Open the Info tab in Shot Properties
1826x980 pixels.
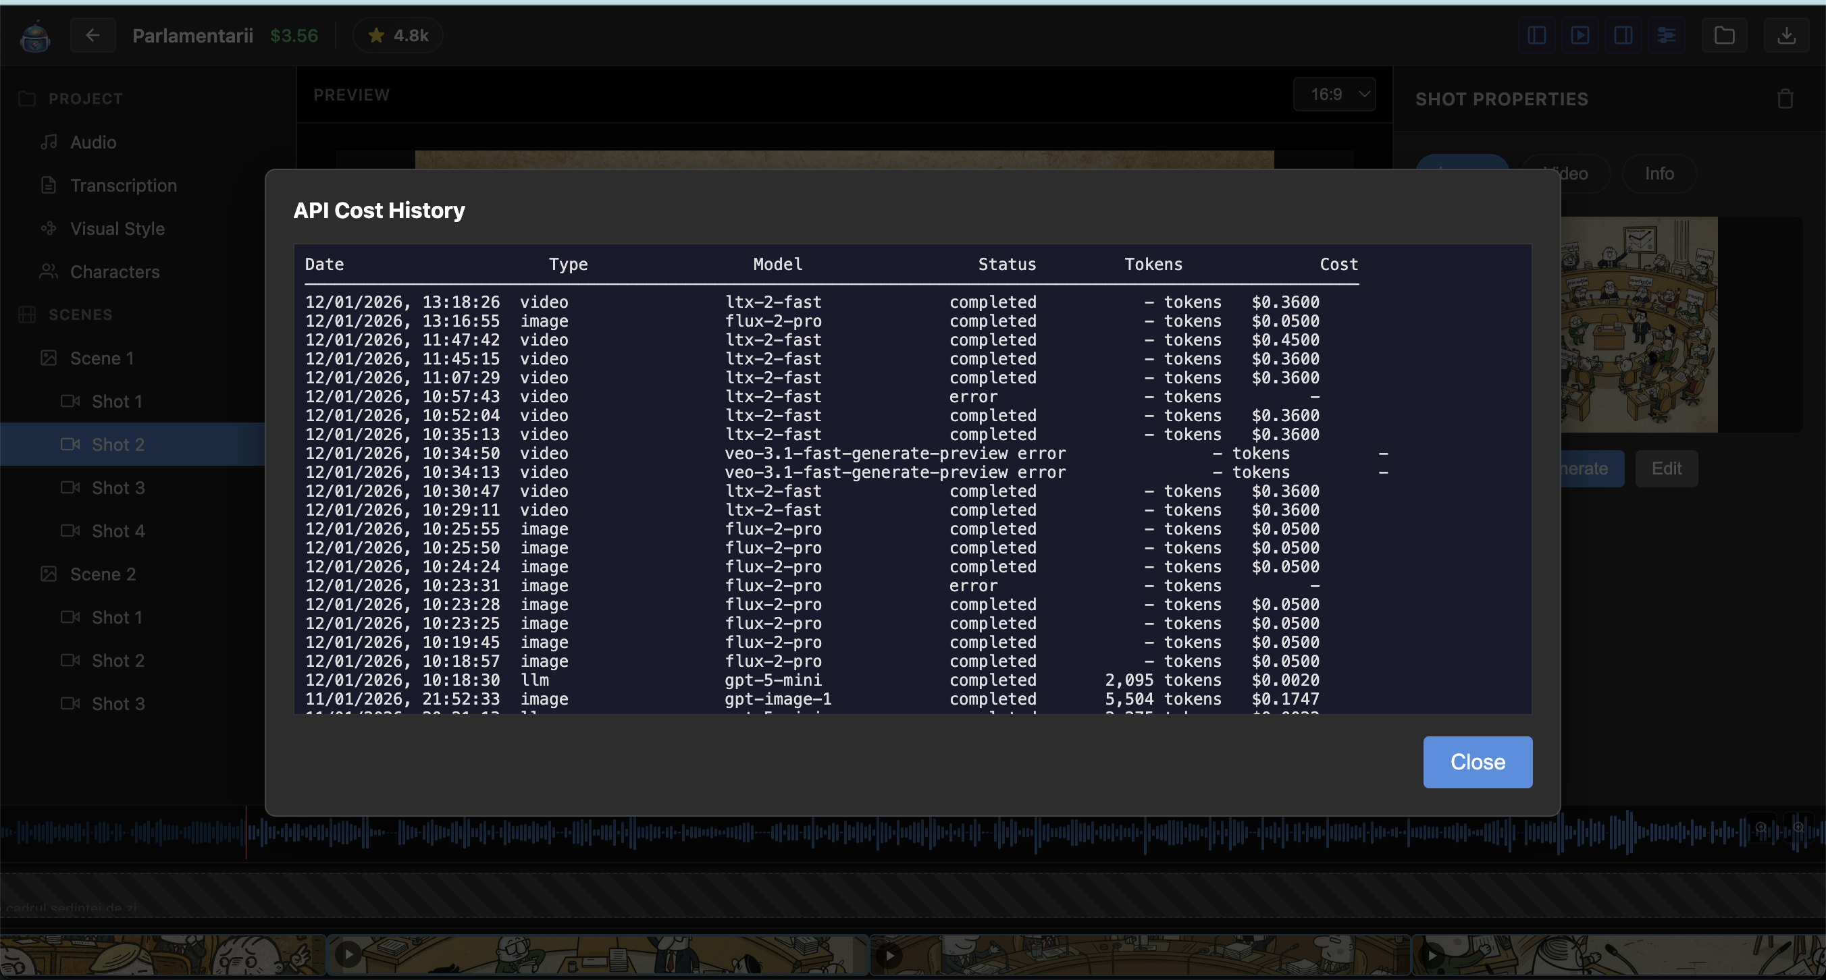pos(1659,173)
